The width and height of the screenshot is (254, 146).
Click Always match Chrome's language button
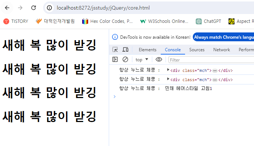pos(223,37)
